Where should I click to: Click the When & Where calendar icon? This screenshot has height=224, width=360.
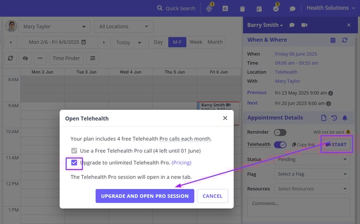point(333,40)
